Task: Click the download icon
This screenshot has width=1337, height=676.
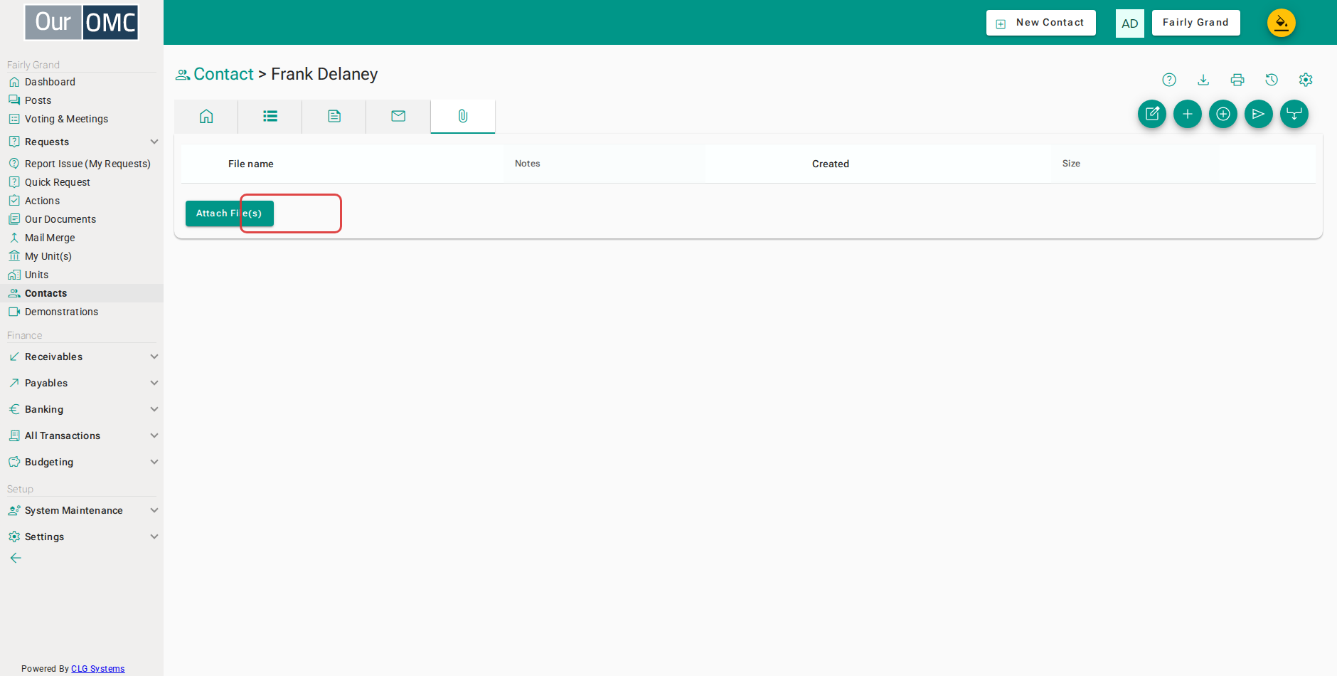Action: click(1203, 80)
